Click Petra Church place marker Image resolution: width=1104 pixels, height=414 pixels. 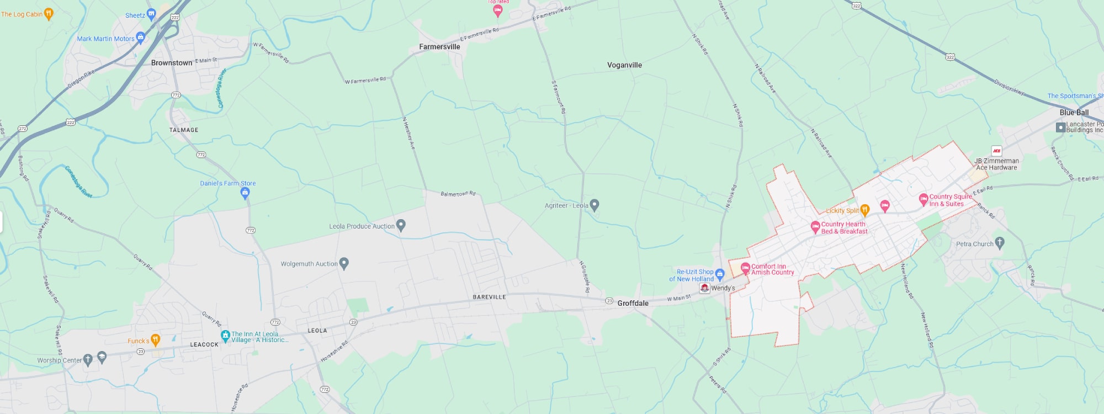(1000, 243)
